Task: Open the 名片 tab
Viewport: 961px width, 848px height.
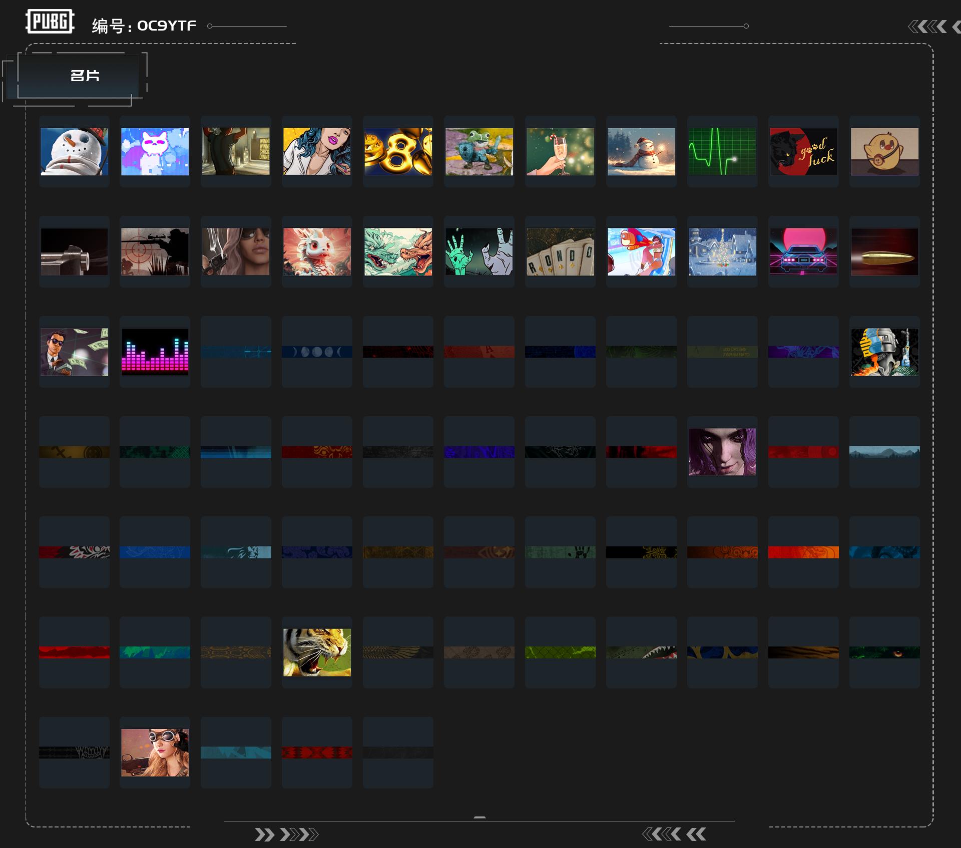Action: click(78, 76)
